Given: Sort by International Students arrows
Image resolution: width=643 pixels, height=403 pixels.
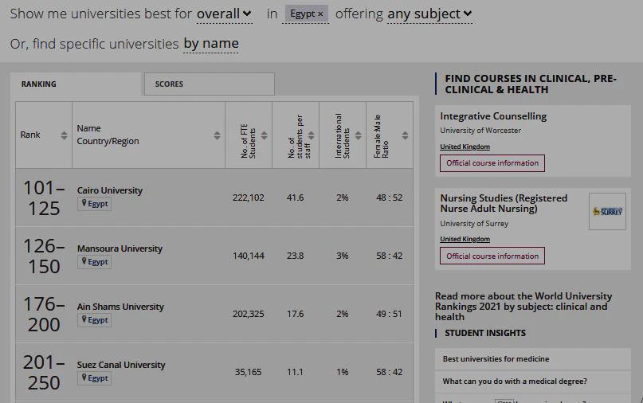Looking at the screenshot, I should tap(358, 135).
